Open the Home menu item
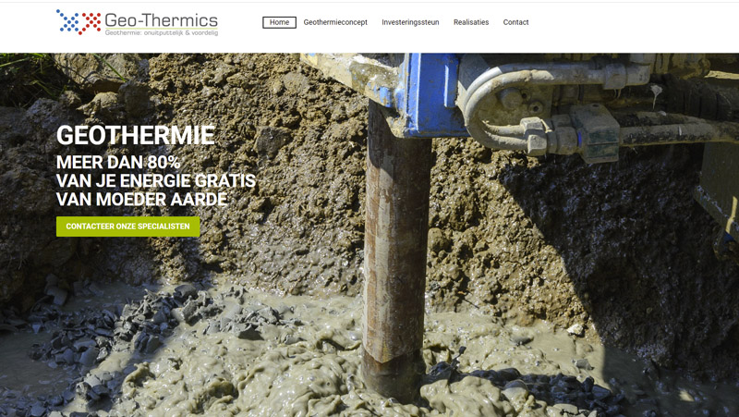The height and width of the screenshot is (417, 739). click(280, 22)
